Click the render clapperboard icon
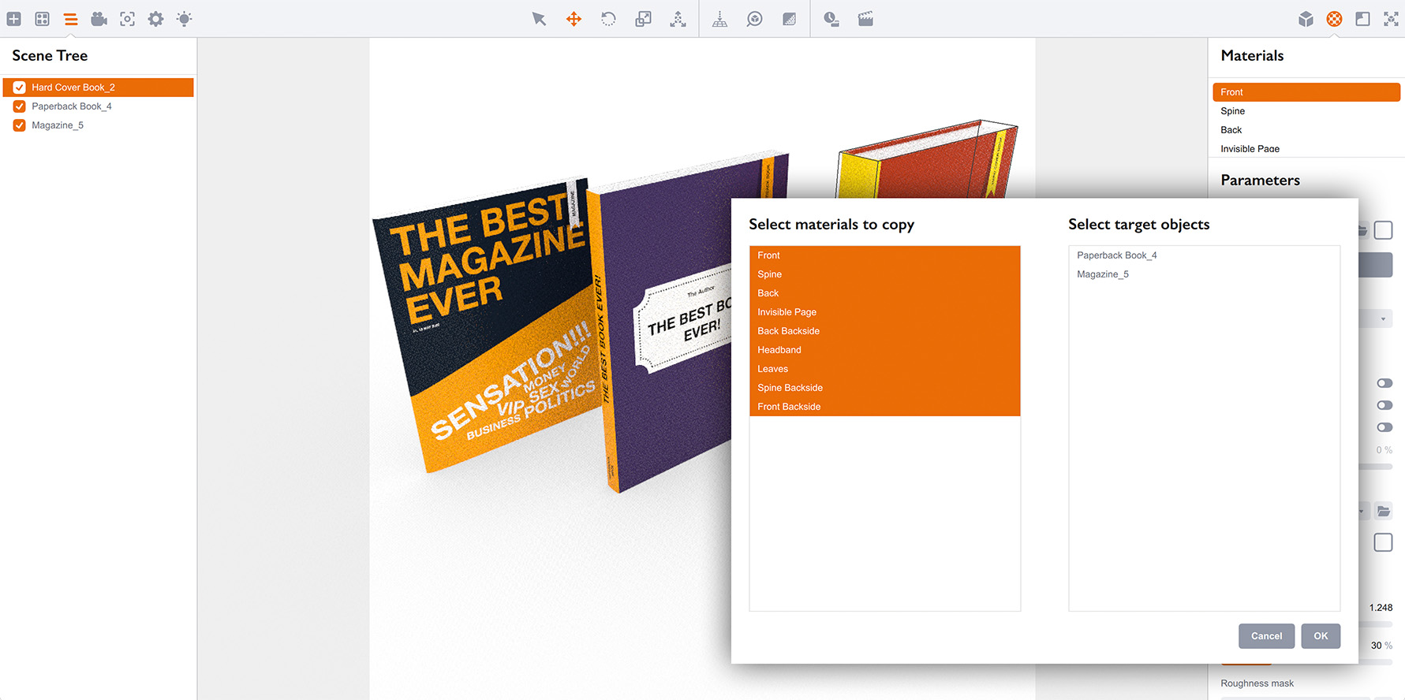The height and width of the screenshot is (700, 1405). point(865,19)
